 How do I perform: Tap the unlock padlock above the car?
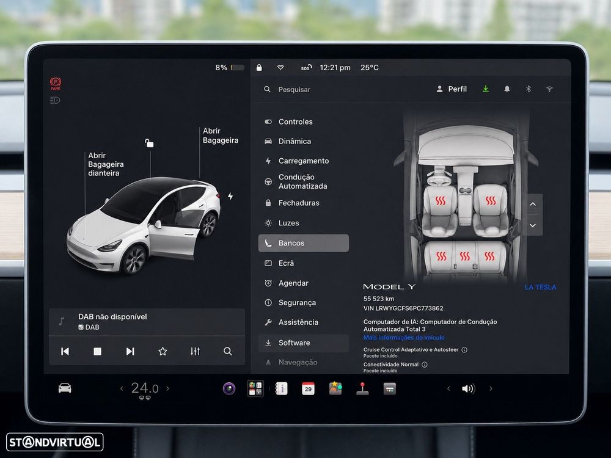[x=149, y=143]
